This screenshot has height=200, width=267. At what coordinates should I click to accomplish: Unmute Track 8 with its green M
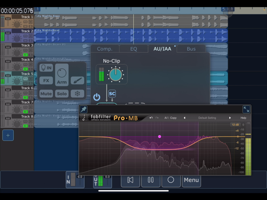[x=25, y=126]
